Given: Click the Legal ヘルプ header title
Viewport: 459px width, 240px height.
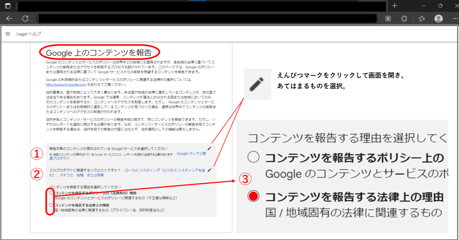Looking at the screenshot, I should (29, 34).
